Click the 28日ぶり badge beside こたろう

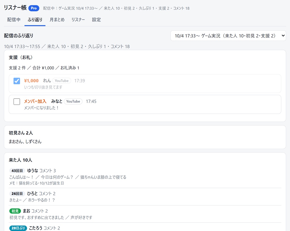pyautogui.click(x=18, y=228)
